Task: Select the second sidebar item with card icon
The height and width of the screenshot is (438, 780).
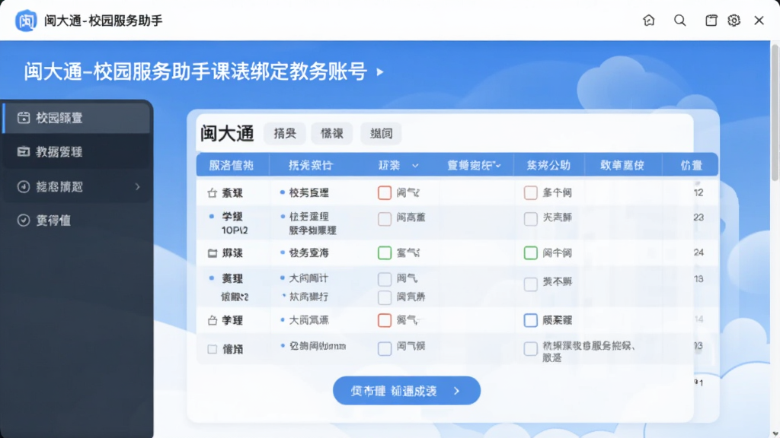Action: tap(77, 152)
